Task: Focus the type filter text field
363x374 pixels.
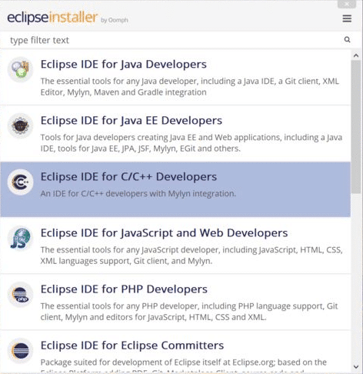Action: (x=175, y=40)
